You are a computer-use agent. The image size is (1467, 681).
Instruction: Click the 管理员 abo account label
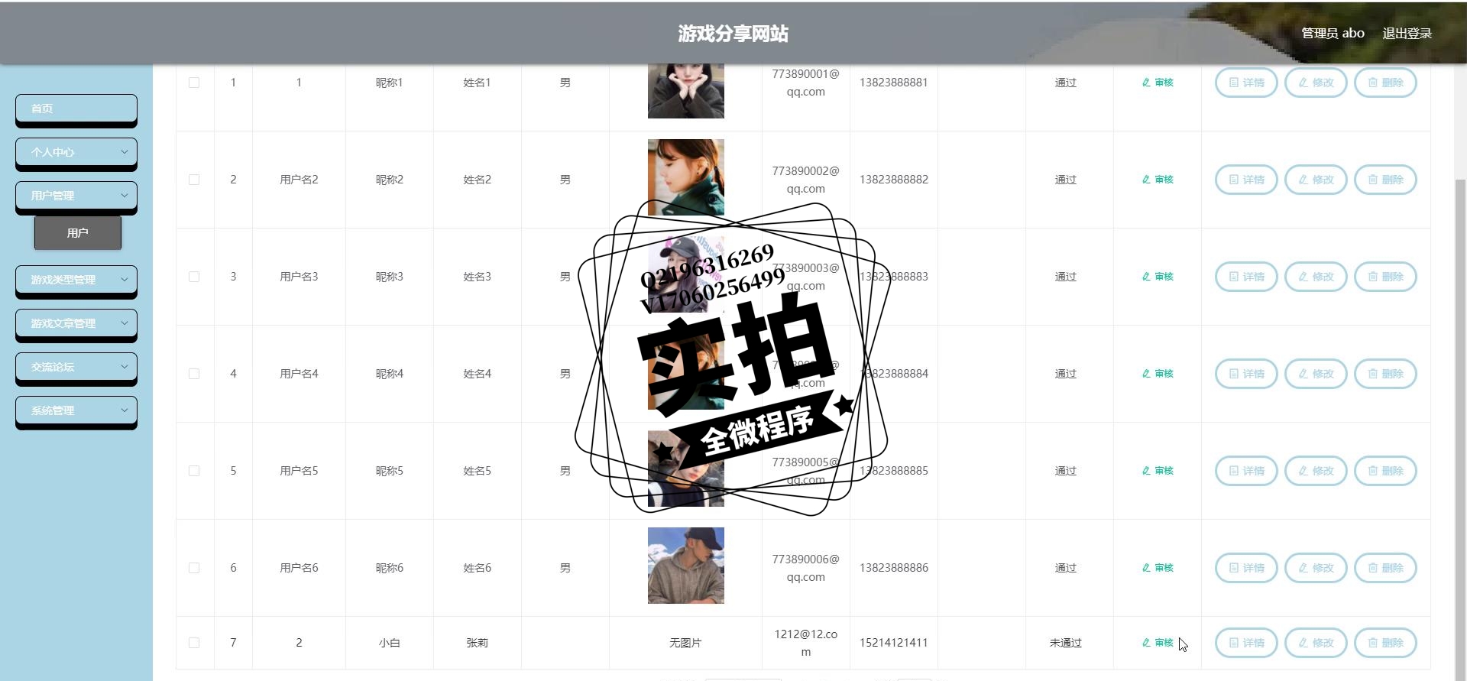point(1333,33)
